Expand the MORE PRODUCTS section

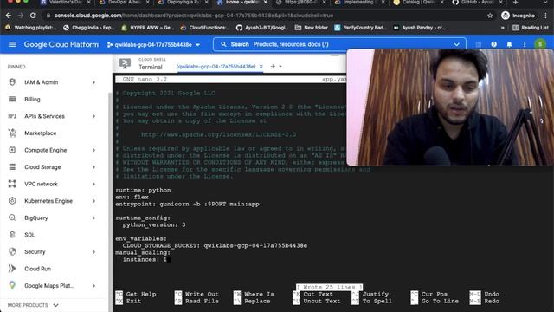click(33, 305)
